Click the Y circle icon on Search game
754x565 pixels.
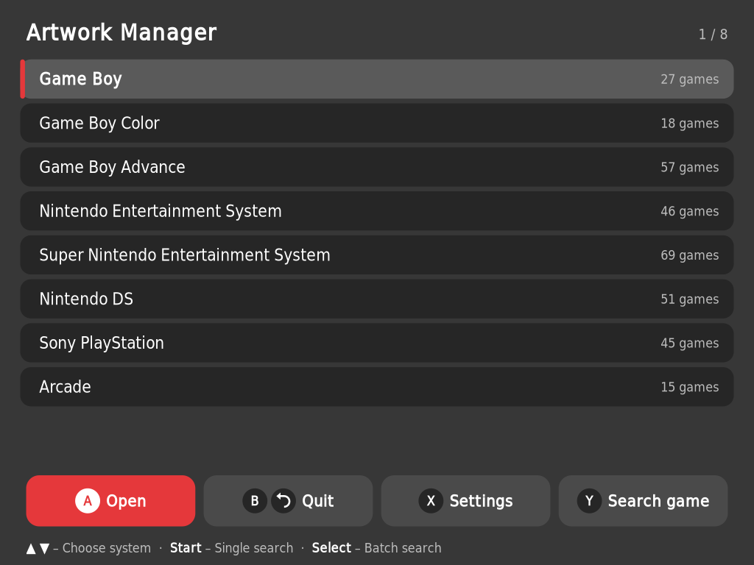tap(589, 500)
